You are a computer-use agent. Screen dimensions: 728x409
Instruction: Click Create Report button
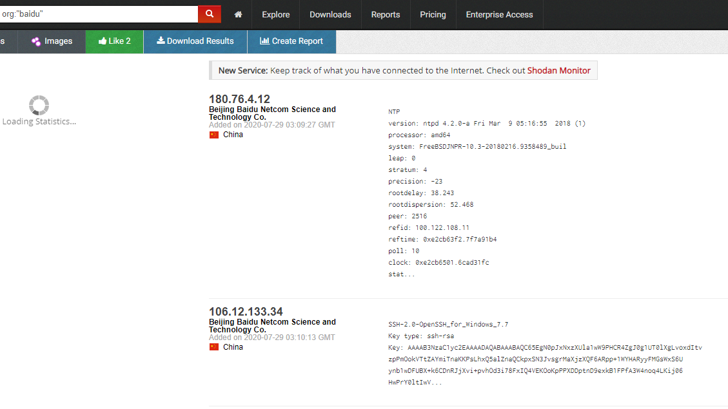click(291, 41)
